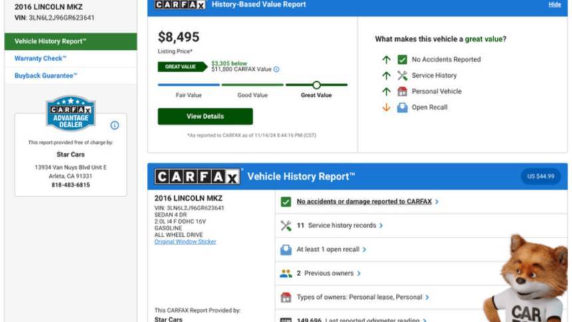Click the up arrow beside Personal Vehicle
Image resolution: width=572 pixels, height=322 pixels.
point(386,91)
